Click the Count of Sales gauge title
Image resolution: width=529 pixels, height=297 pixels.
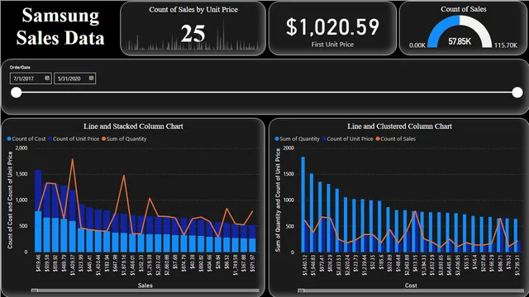pyautogui.click(x=463, y=9)
